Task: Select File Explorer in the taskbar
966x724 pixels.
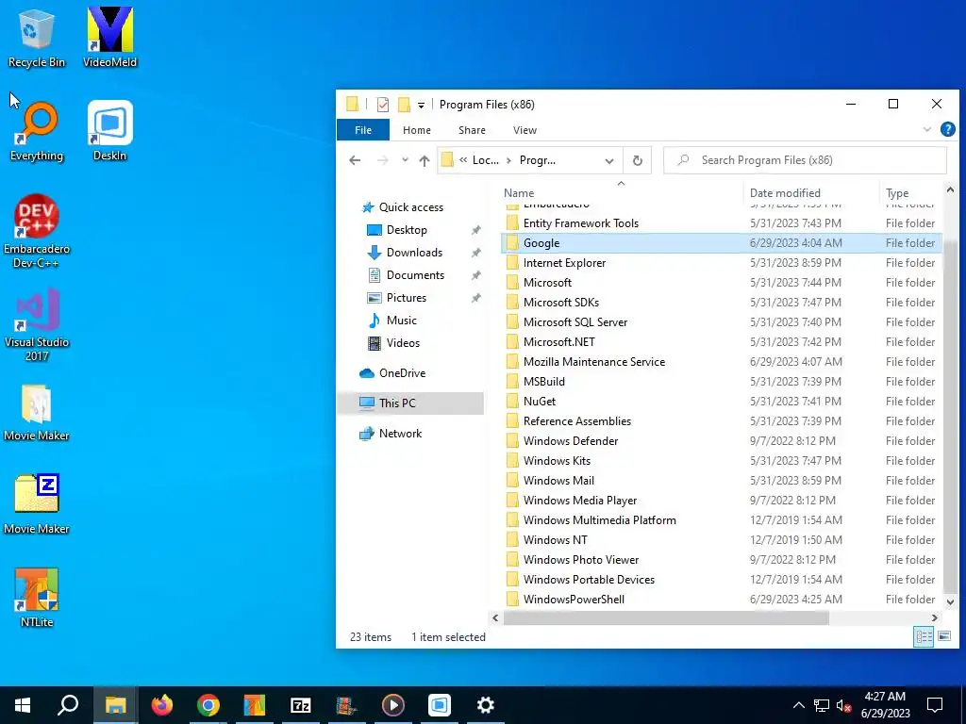Action: point(116,705)
